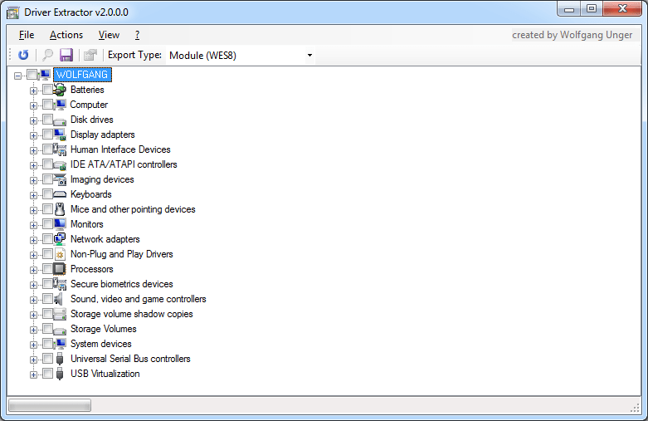This screenshot has height=421, width=648.
Task: Open the Actions menu
Action: click(x=66, y=35)
